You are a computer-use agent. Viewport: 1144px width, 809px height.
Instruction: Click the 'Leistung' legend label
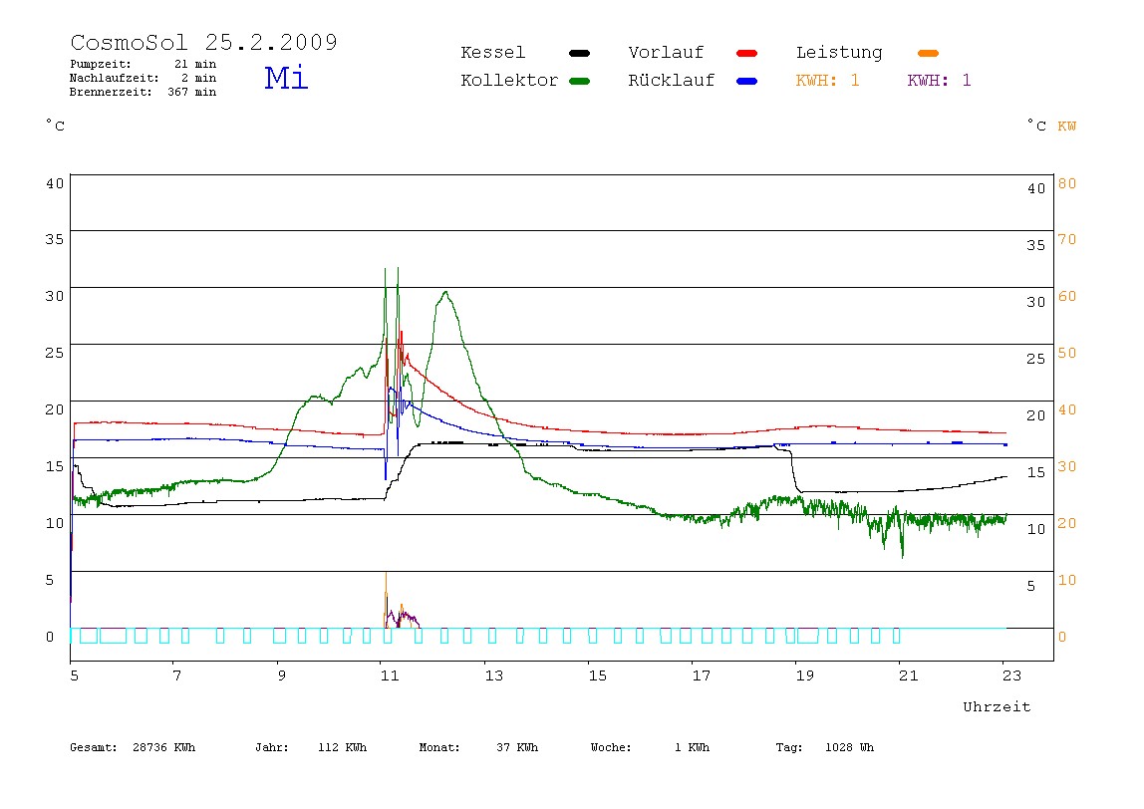(x=839, y=53)
